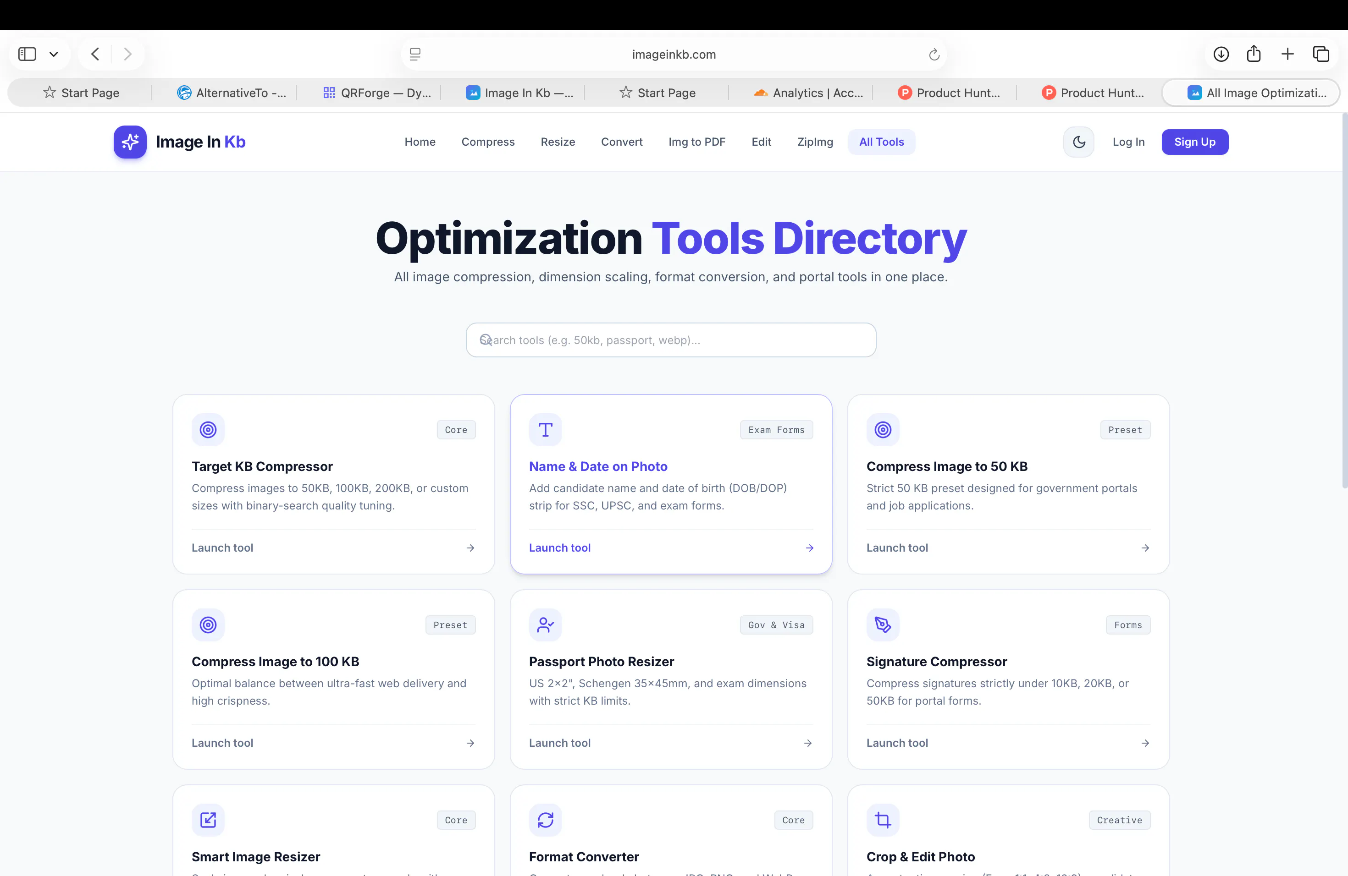Select the All Tools nav item
The width and height of the screenshot is (1348, 876).
[x=881, y=142]
